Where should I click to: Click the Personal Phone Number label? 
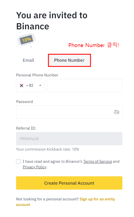click(x=37, y=75)
